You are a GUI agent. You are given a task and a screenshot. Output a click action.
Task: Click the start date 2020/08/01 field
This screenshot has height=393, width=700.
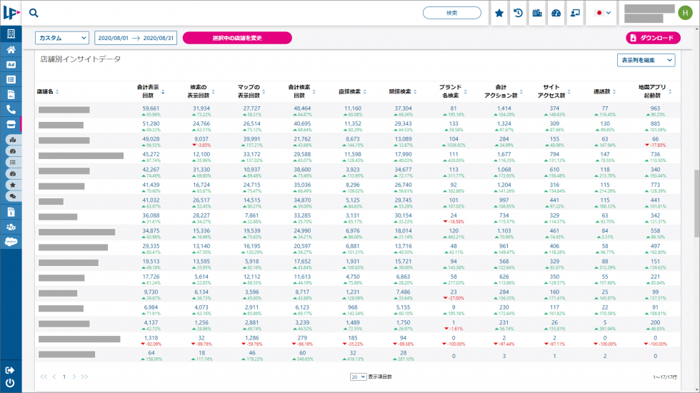[113, 38]
